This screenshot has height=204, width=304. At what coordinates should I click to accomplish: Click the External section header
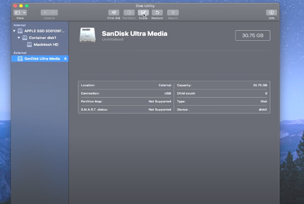pyautogui.click(x=20, y=53)
